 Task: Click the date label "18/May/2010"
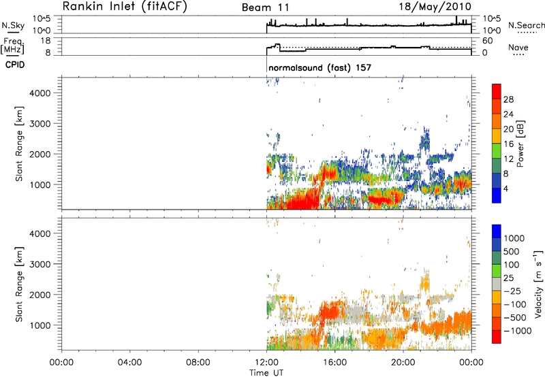[435, 7]
